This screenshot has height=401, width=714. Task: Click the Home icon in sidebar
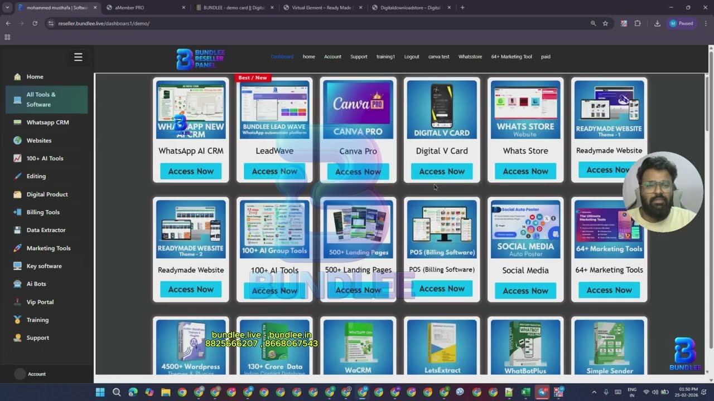pos(17,77)
